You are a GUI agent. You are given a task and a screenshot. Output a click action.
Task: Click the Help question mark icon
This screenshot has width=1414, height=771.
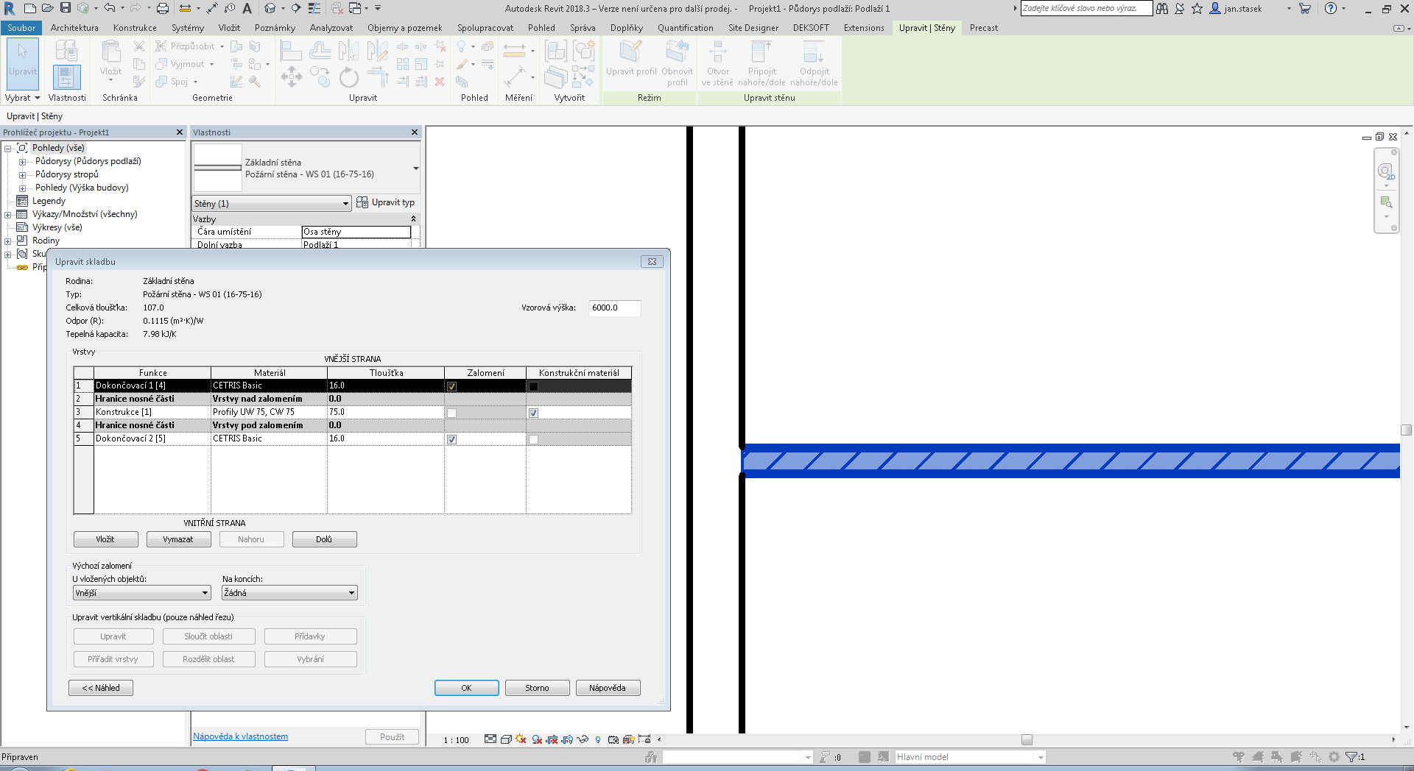pos(1330,8)
